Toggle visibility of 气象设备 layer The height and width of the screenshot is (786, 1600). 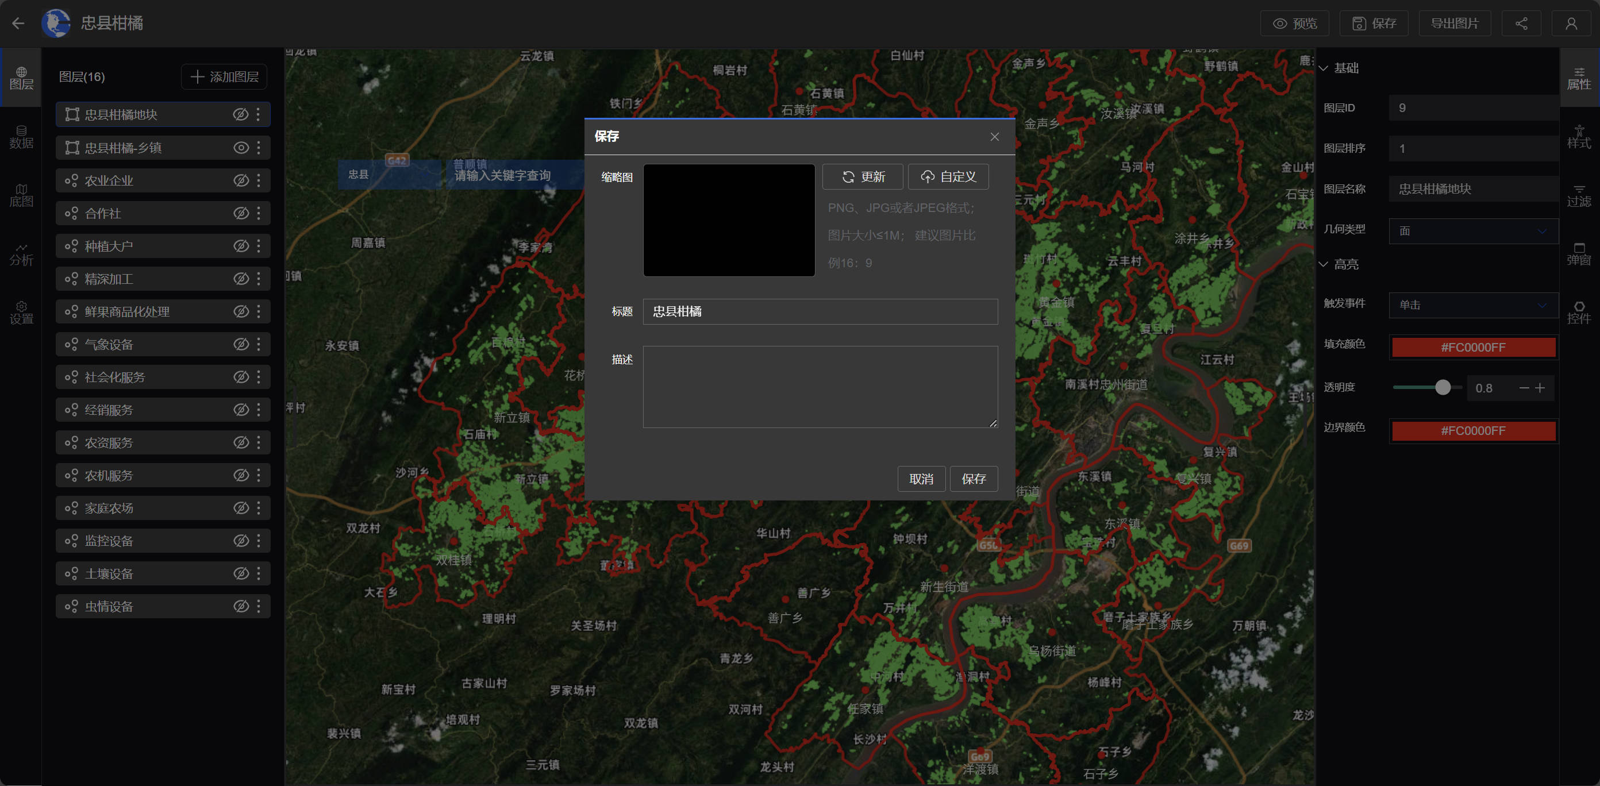click(241, 345)
